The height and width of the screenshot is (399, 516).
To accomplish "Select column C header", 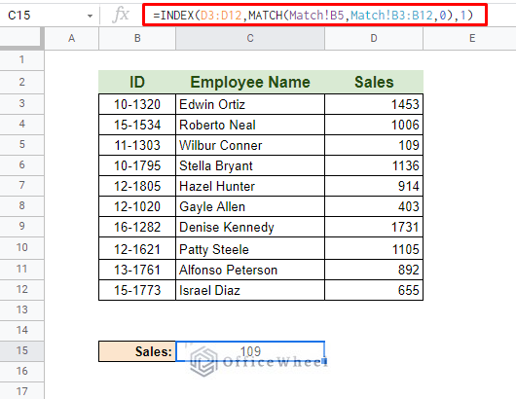I will click(x=250, y=39).
